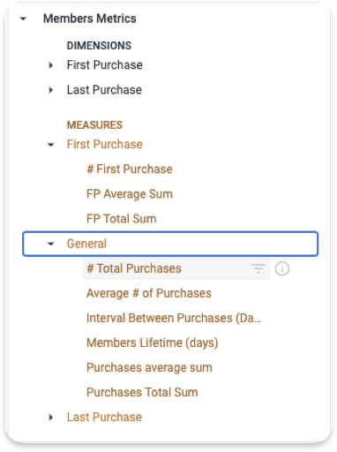Collapse the First Purchase measures group
This screenshot has width=337, height=452.
coord(51,145)
